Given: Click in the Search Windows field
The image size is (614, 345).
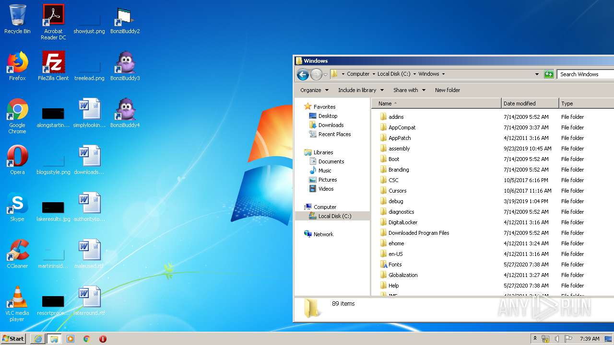Looking at the screenshot, I should [585, 74].
